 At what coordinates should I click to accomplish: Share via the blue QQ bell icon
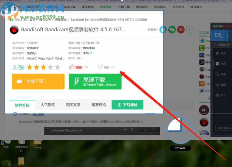pos(163,30)
